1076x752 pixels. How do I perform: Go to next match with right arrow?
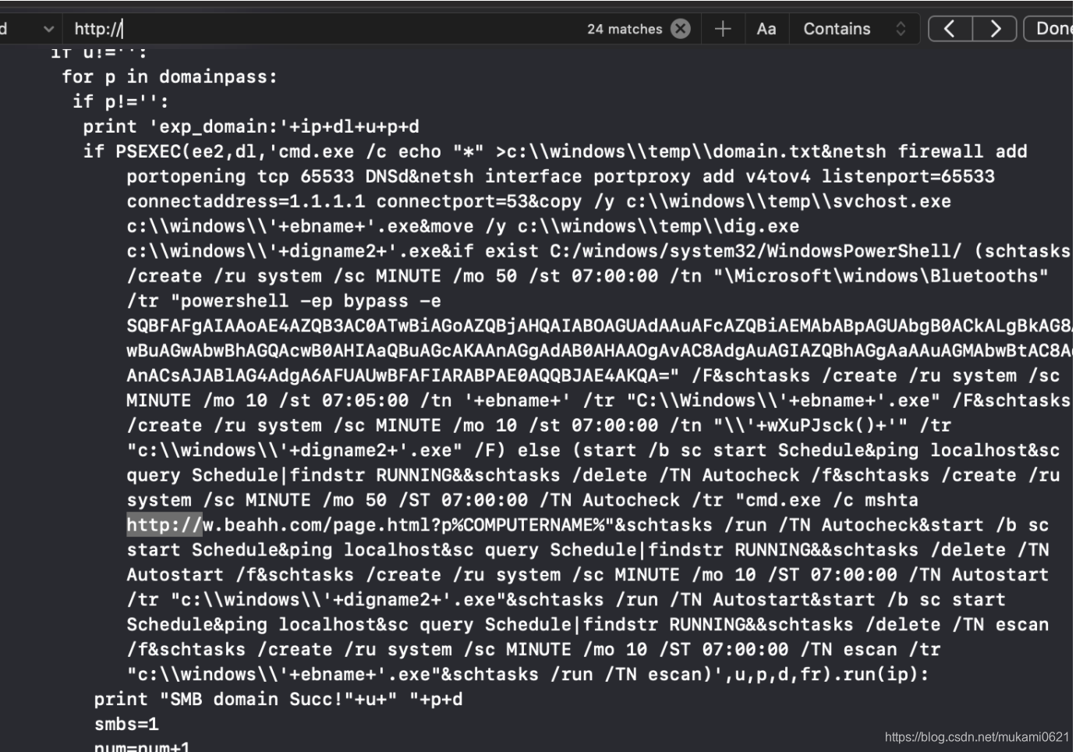coord(995,29)
